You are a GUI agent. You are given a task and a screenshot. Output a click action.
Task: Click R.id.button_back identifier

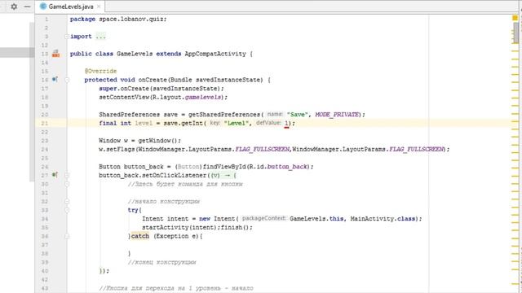coord(279,166)
